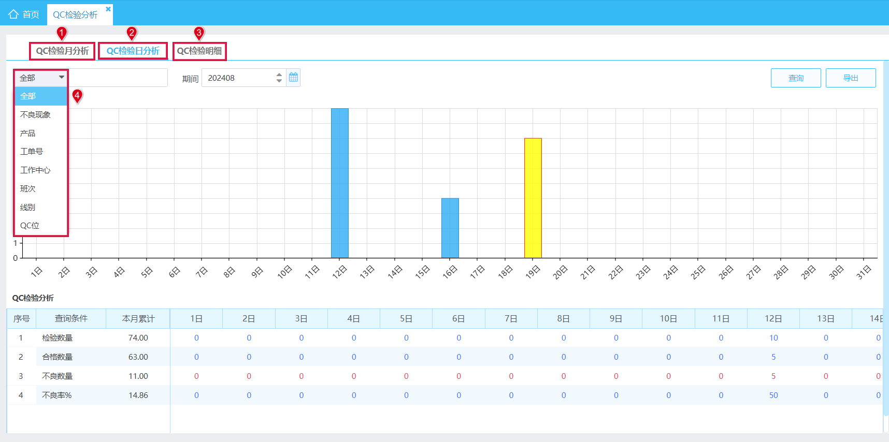Select the 检验数量 row label

click(x=58, y=338)
